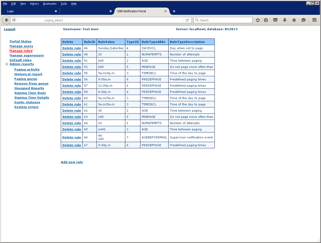The height and width of the screenshot is (243, 321).
Task: Open Historical report
Action: tap(28, 74)
